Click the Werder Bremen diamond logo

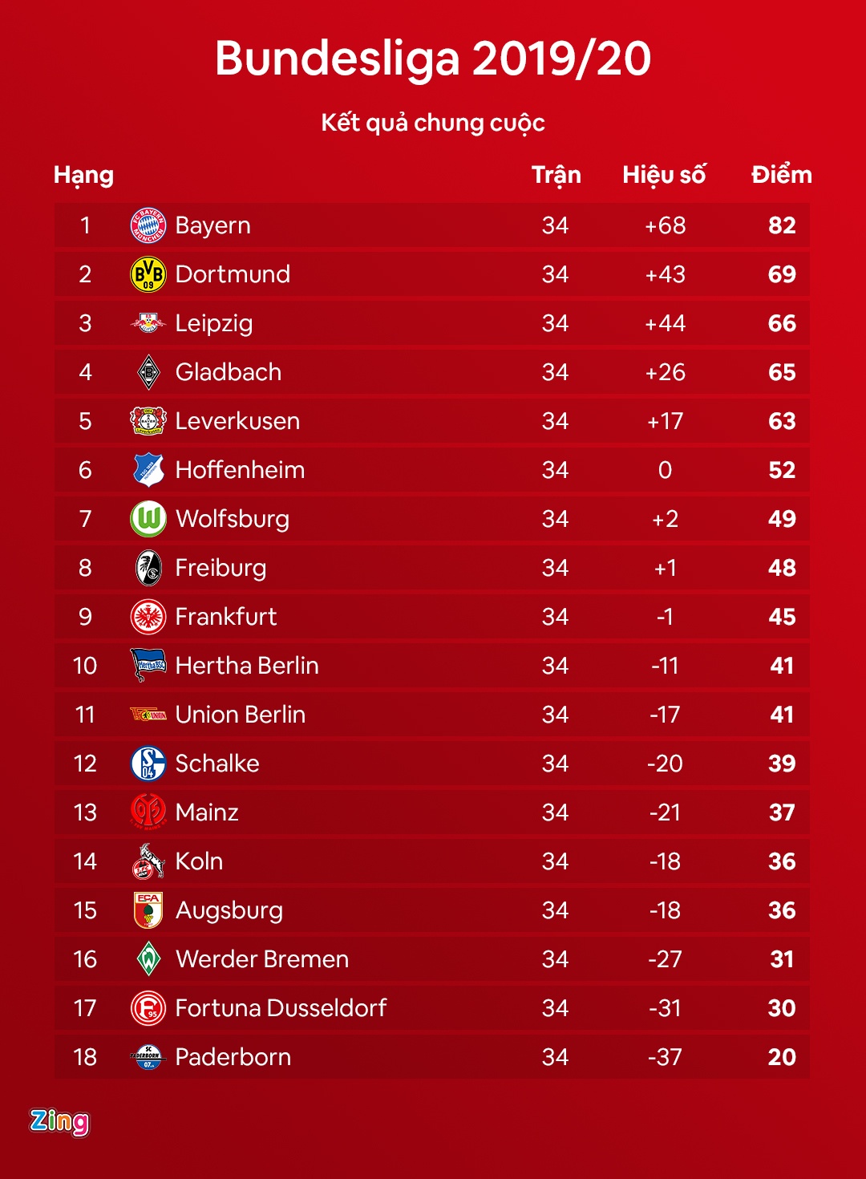pos(148,959)
